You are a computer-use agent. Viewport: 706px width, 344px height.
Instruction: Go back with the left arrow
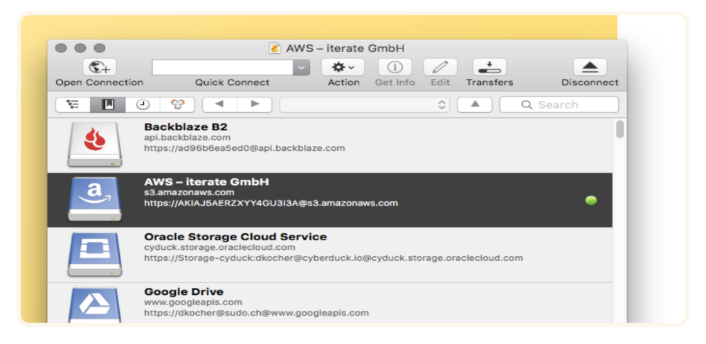click(219, 105)
